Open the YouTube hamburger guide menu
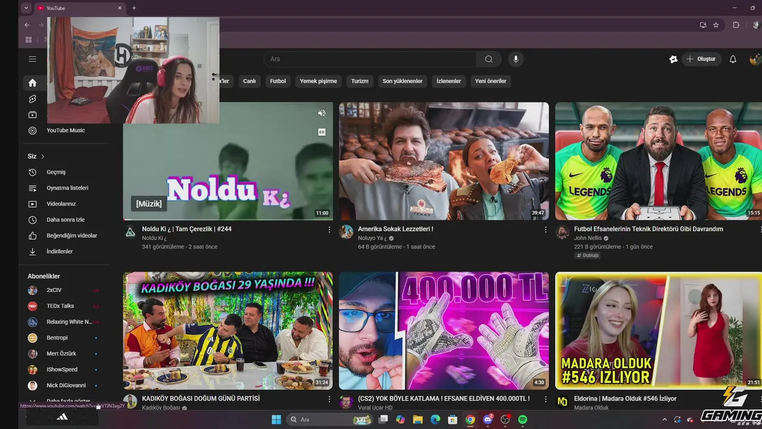 (x=33, y=59)
